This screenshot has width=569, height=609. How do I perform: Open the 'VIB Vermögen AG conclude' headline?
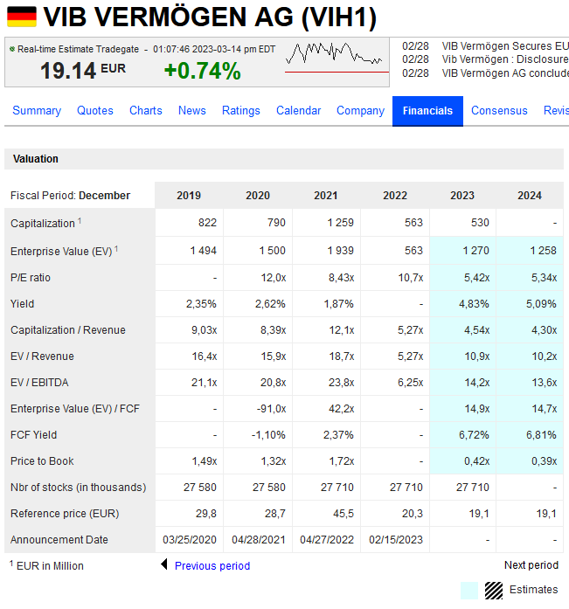click(x=505, y=73)
